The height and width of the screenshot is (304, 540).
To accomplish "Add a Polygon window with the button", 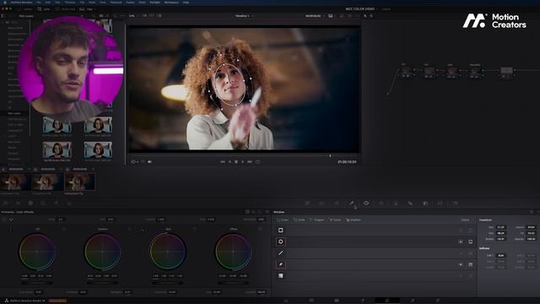I will (317, 220).
